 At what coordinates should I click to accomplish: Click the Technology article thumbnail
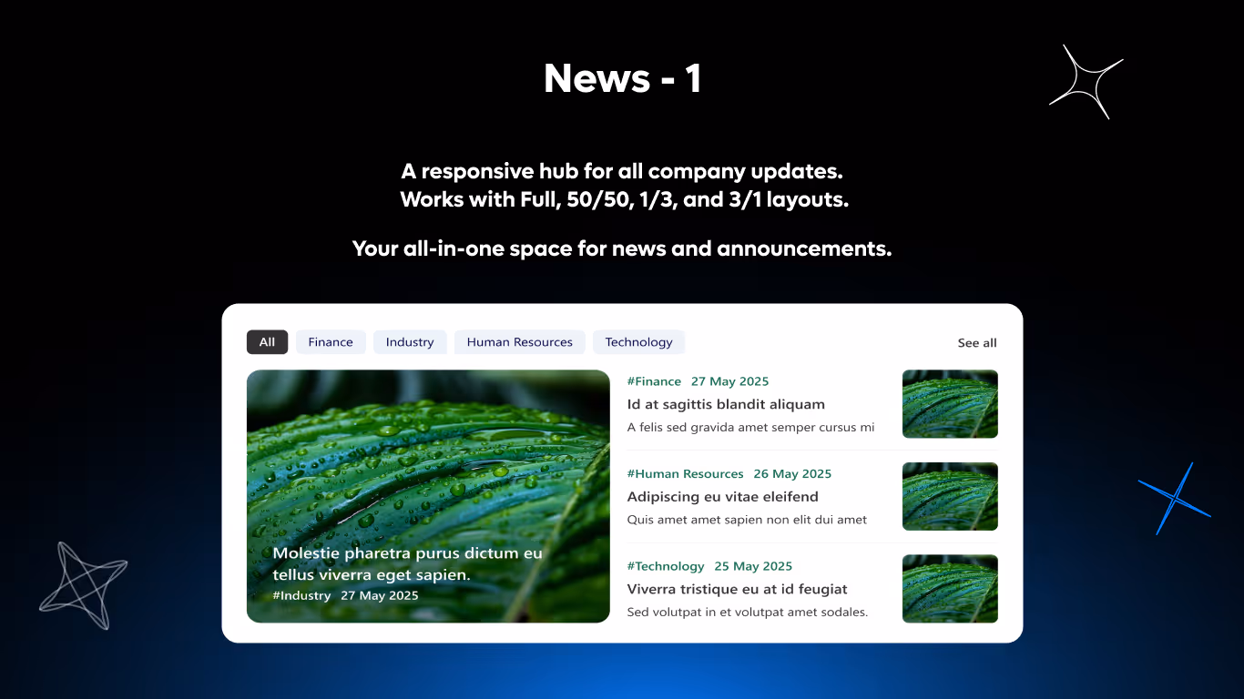coord(950,588)
